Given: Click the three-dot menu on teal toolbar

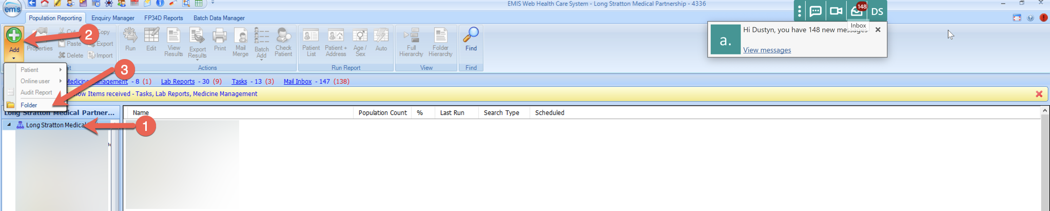Looking at the screenshot, I should pos(800,11).
